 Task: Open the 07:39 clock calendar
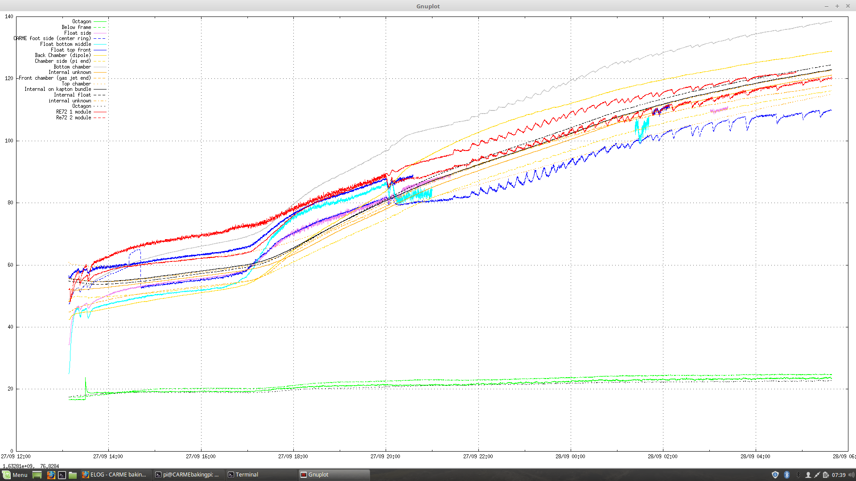[x=839, y=475]
